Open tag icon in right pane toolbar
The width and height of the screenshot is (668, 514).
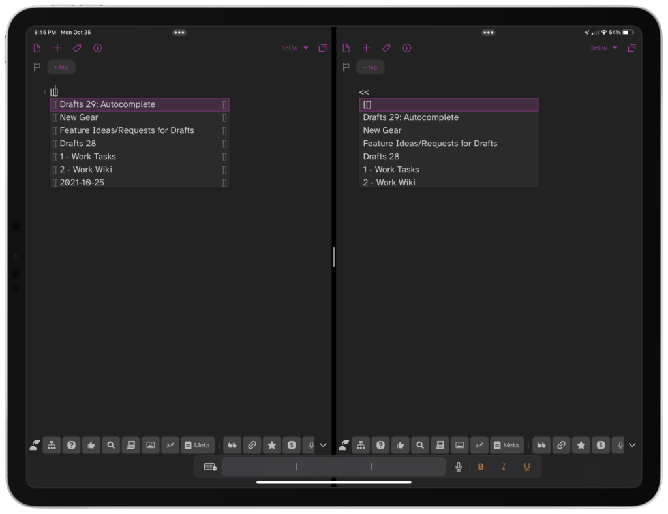pos(386,48)
